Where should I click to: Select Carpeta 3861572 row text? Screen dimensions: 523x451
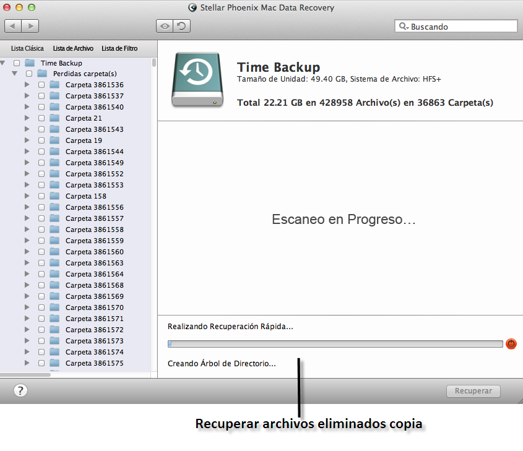[x=95, y=330]
